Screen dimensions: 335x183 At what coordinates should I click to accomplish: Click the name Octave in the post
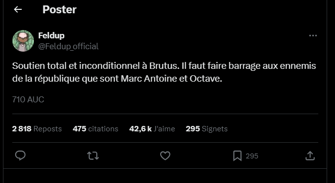(x=206, y=79)
